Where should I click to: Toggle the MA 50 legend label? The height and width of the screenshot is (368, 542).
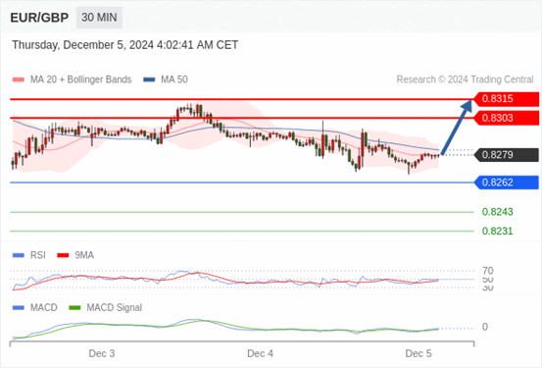pyautogui.click(x=174, y=79)
